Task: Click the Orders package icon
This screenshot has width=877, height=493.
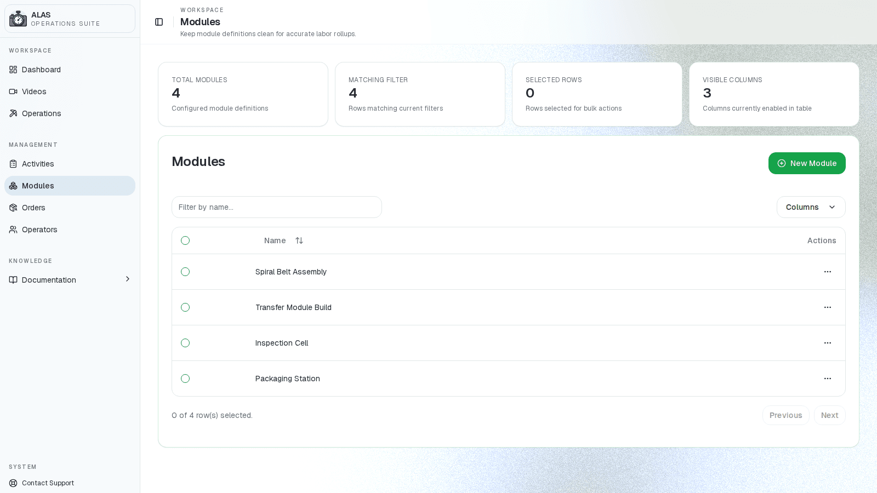Action: pos(13,208)
